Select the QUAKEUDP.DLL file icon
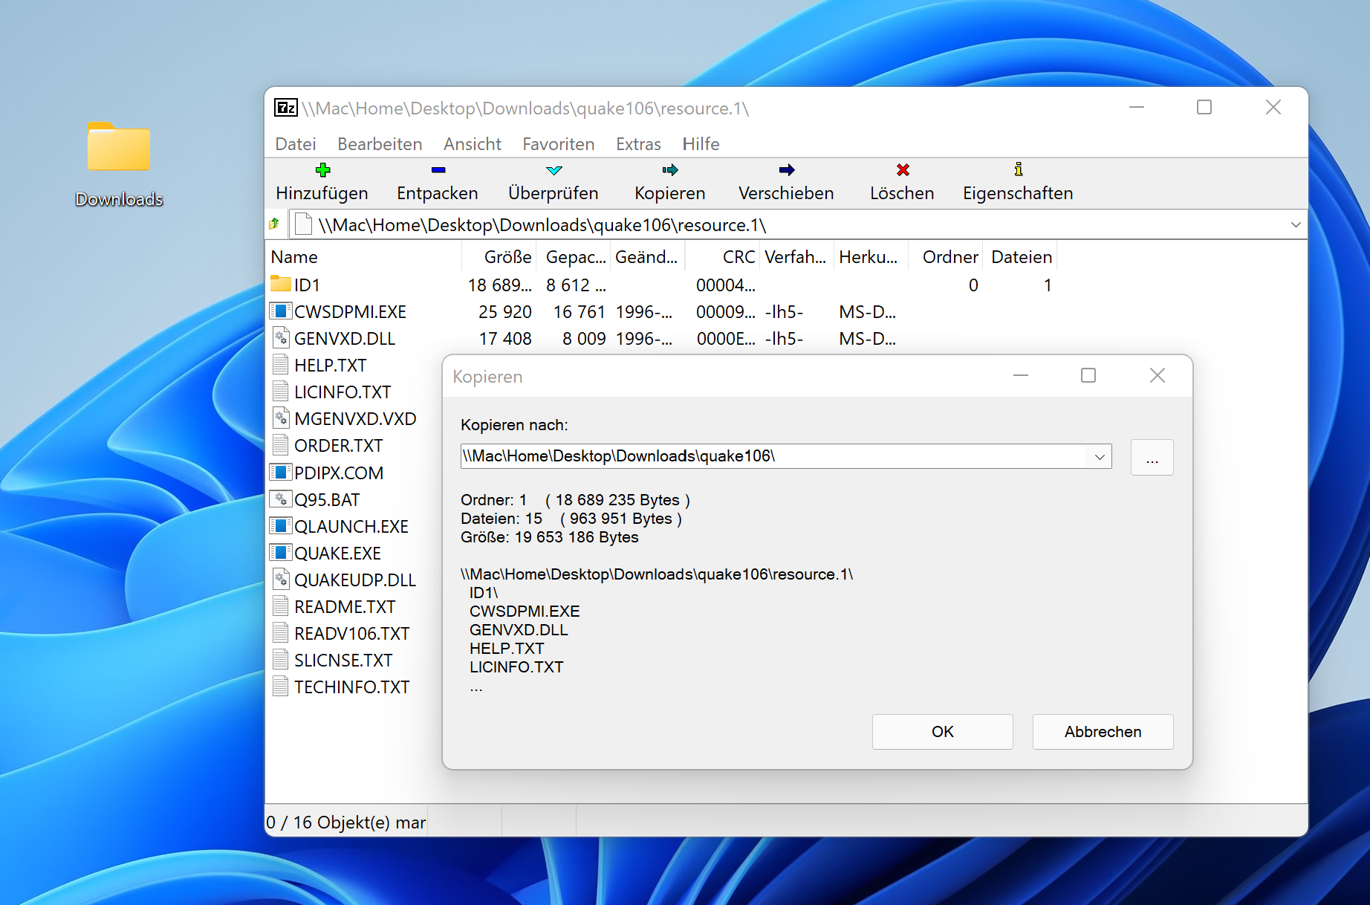 (x=280, y=580)
